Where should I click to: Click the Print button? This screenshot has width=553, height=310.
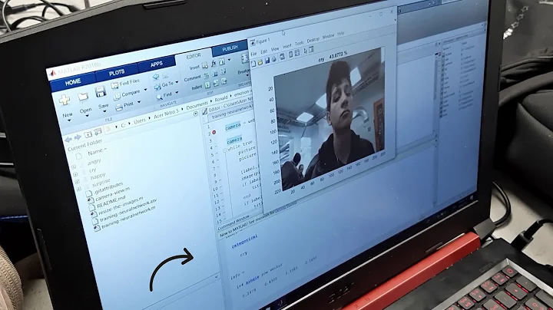pyautogui.click(x=125, y=105)
